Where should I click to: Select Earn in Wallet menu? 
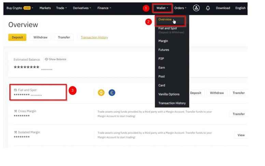(x=162, y=67)
